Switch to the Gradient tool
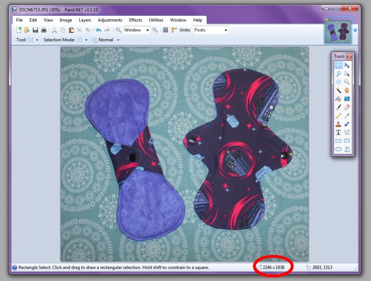 click(x=347, y=99)
